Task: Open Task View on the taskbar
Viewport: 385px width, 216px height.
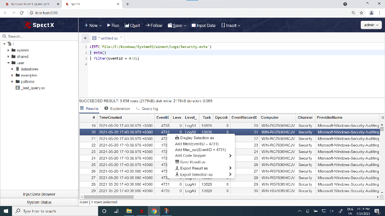Action: (116, 211)
